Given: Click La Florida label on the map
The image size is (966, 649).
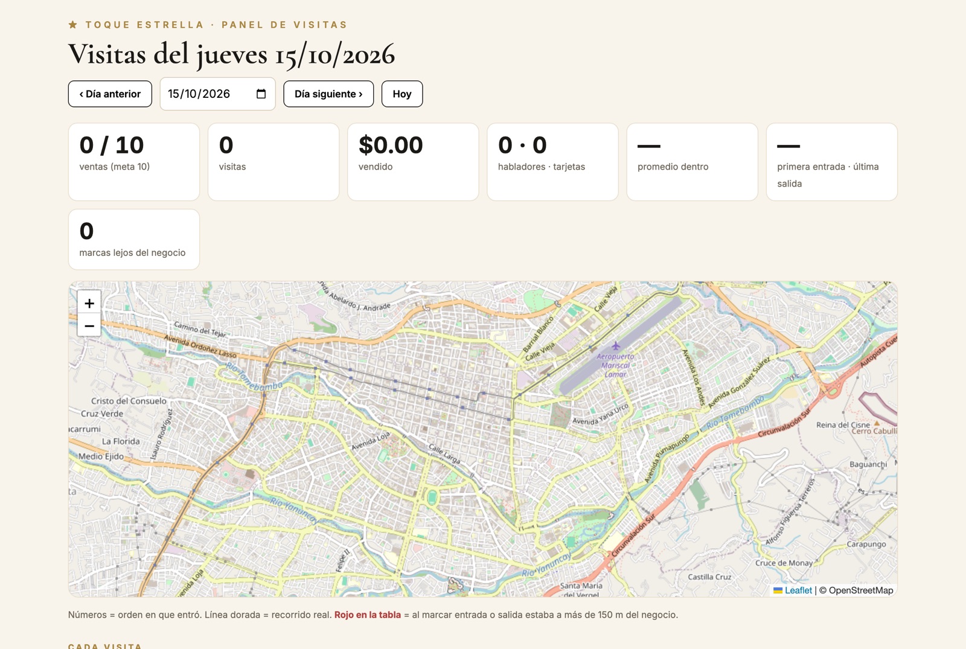Looking at the screenshot, I should pos(121,441).
